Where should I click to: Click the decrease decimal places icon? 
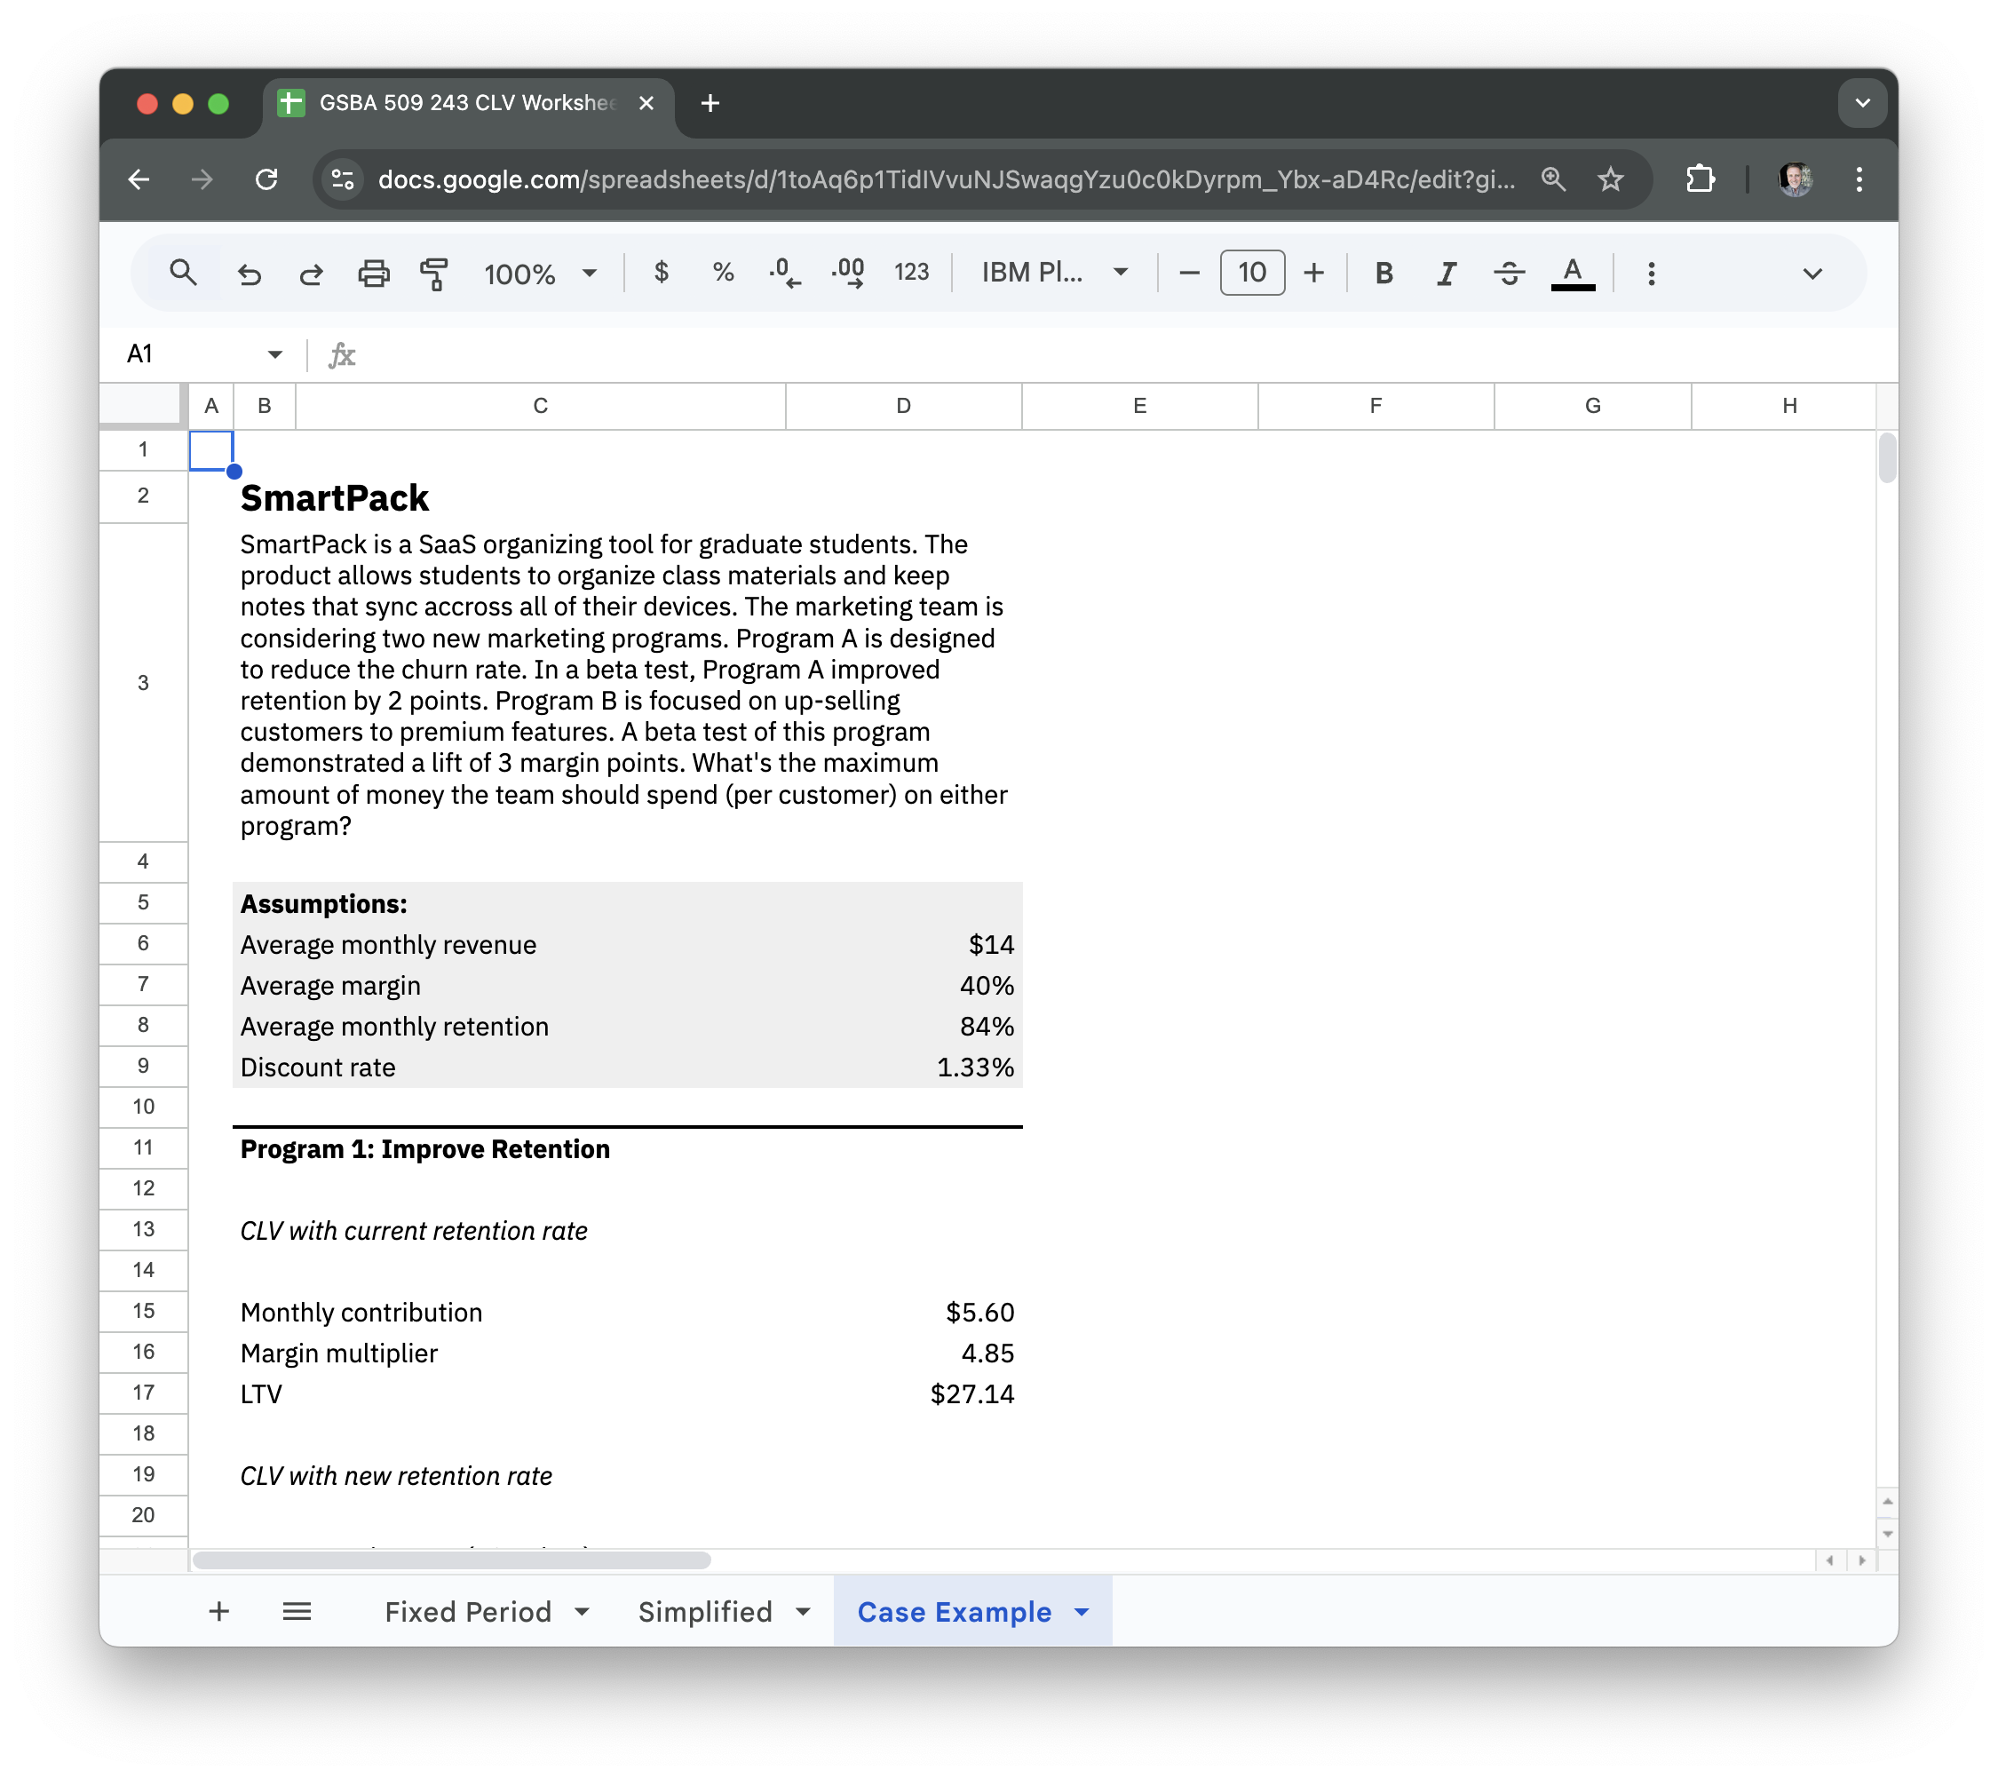[x=784, y=273]
